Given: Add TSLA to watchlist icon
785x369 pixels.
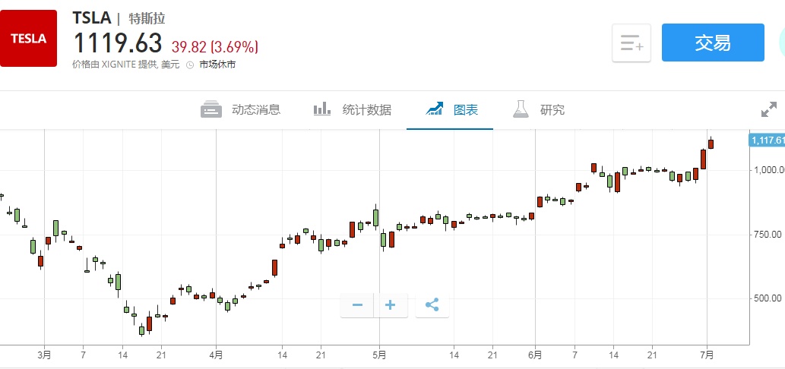Looking at the screenshot, I should [x=631, y=43].
